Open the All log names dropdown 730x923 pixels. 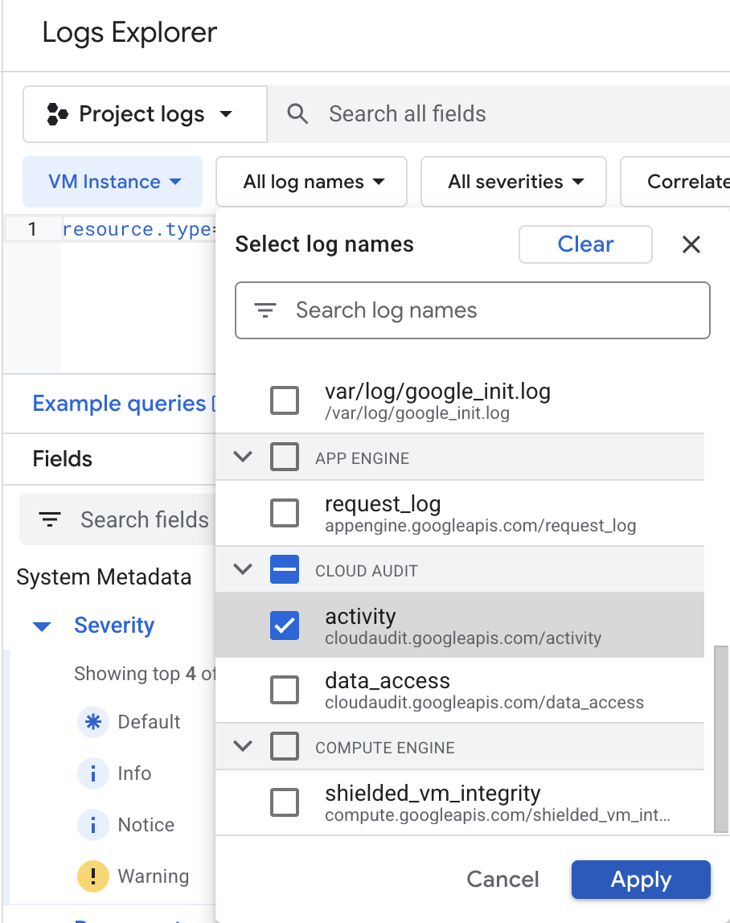[311, 182]
